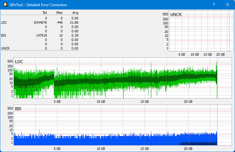Screen dimensions: 235x152
Task: Click the BIS row label in table
Action: coord(3,35)
